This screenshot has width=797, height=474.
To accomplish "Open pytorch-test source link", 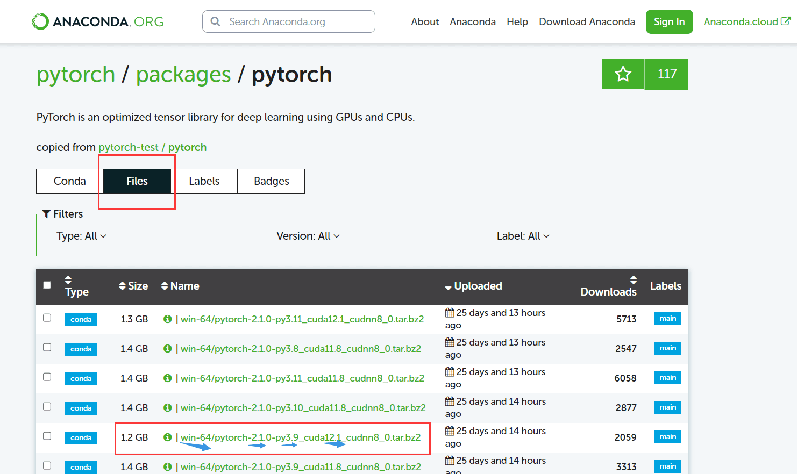I will pyautogui.click(x=129, y=147).
